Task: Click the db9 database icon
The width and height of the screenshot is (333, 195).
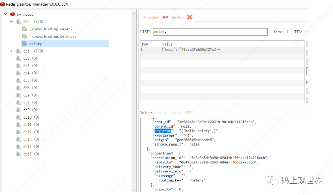Action: [19, 110]
